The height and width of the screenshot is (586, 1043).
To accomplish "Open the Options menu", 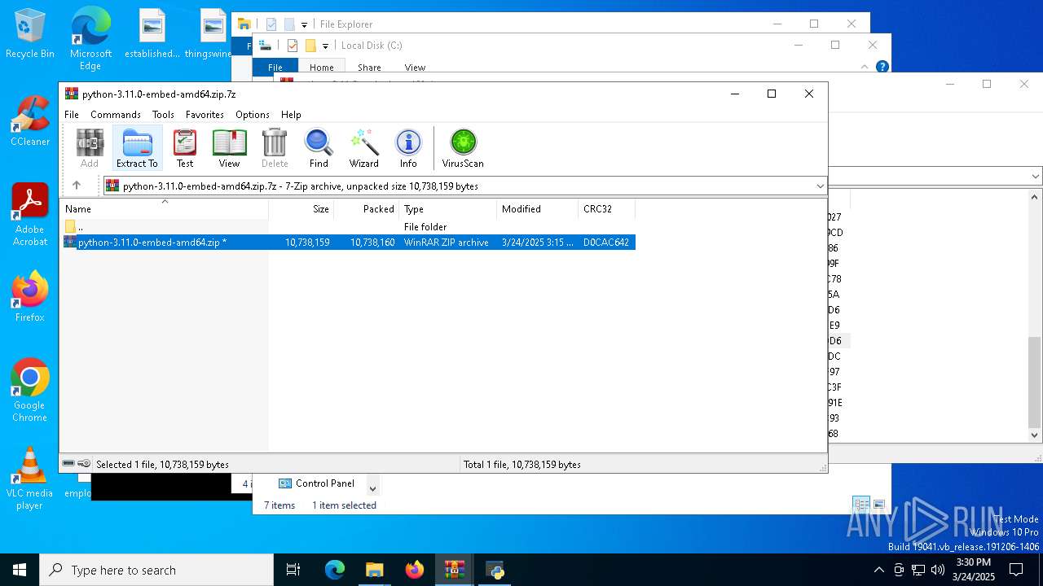I will (x=253, y=115).
